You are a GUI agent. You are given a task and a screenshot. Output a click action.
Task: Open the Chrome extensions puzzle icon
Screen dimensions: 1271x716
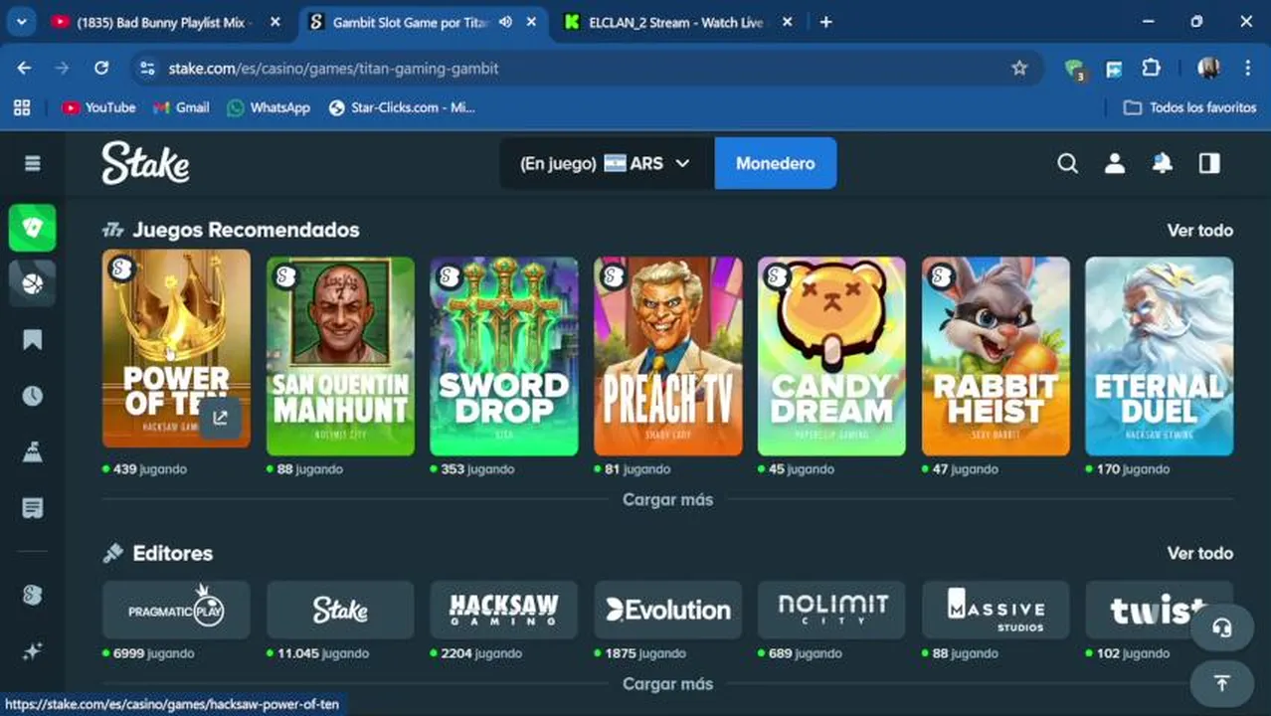click(1151, 68)
